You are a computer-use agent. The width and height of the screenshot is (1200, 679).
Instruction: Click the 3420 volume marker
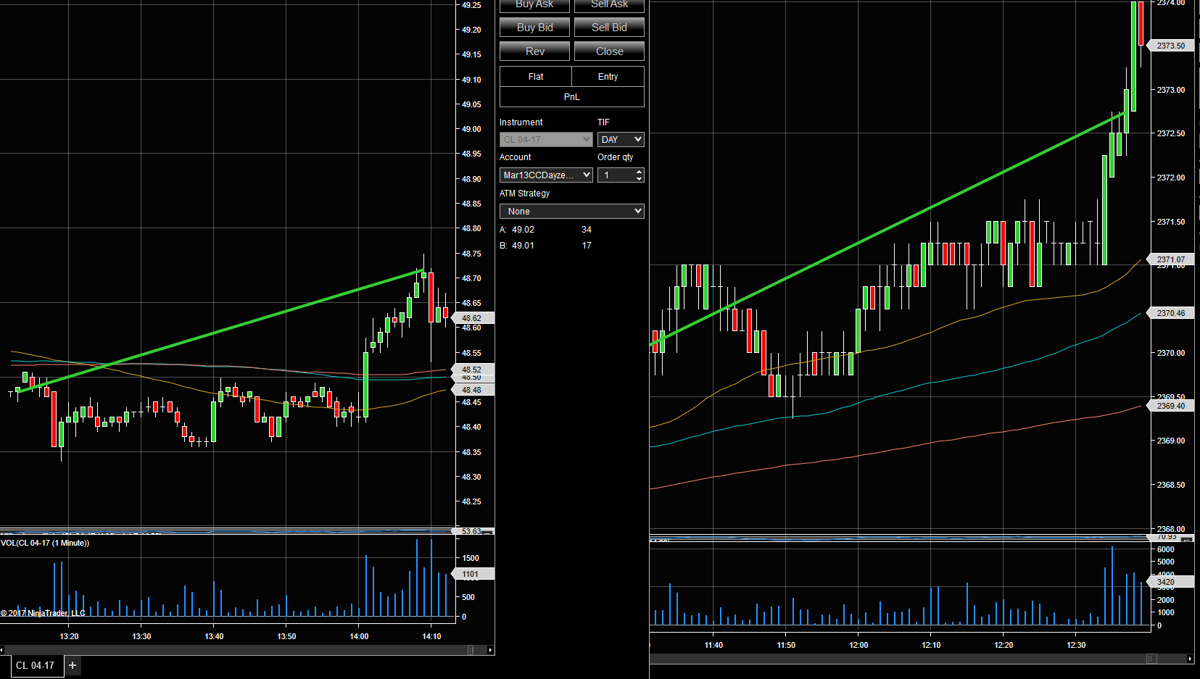[1170, 582]
